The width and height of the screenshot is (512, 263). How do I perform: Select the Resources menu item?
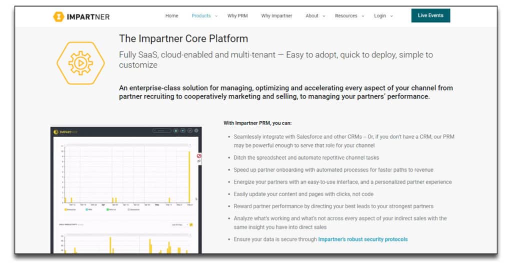[346, 15]
